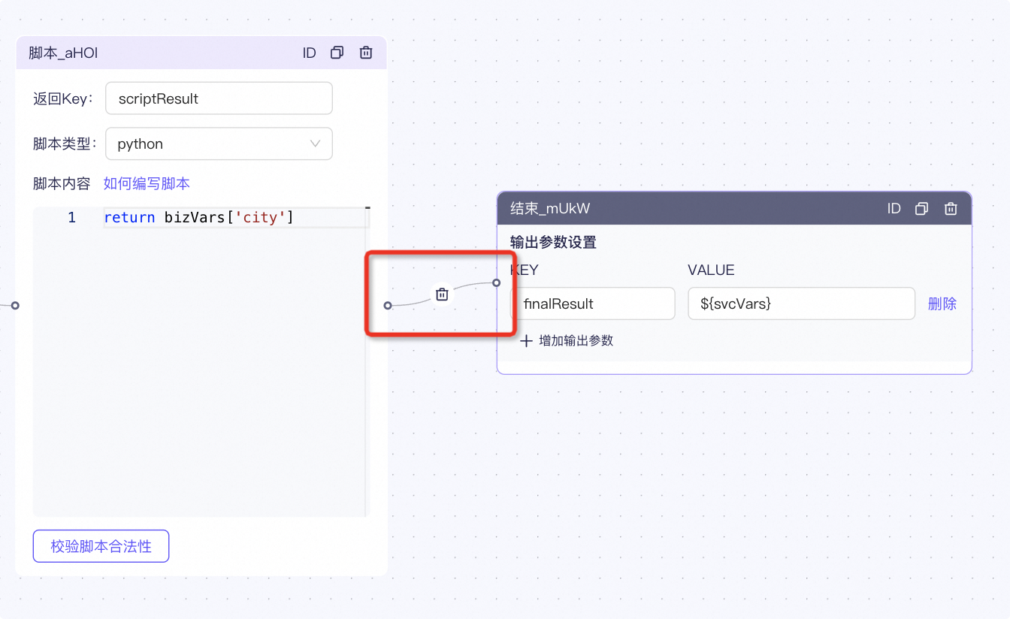Image resolution: width=1010 pixels, height=619 pixels.
Task: Click the 脚本内容 label
Action: coord(62,183)
